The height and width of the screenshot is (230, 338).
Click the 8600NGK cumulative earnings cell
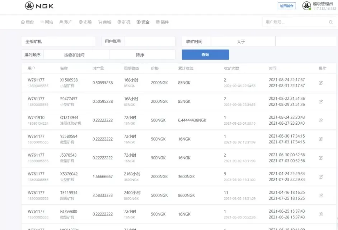coord(186,195)
